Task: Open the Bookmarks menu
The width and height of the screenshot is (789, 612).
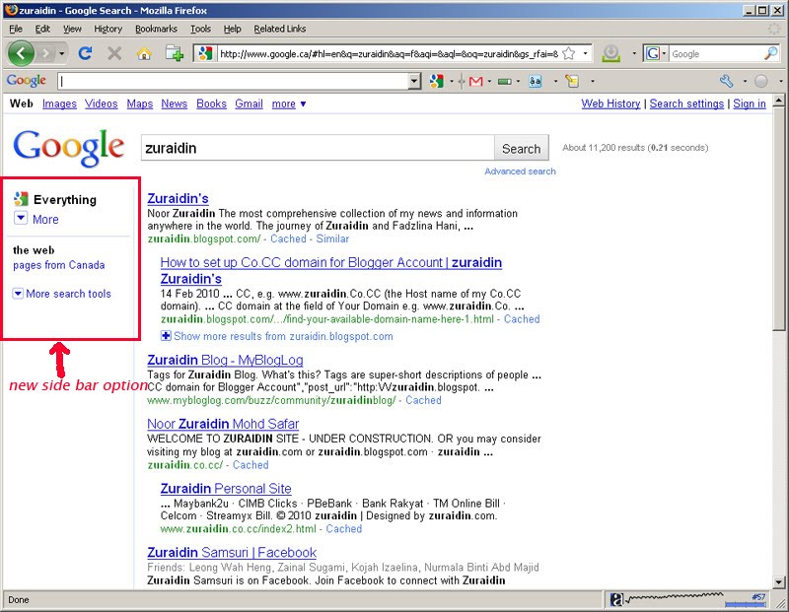Action: 156,29
